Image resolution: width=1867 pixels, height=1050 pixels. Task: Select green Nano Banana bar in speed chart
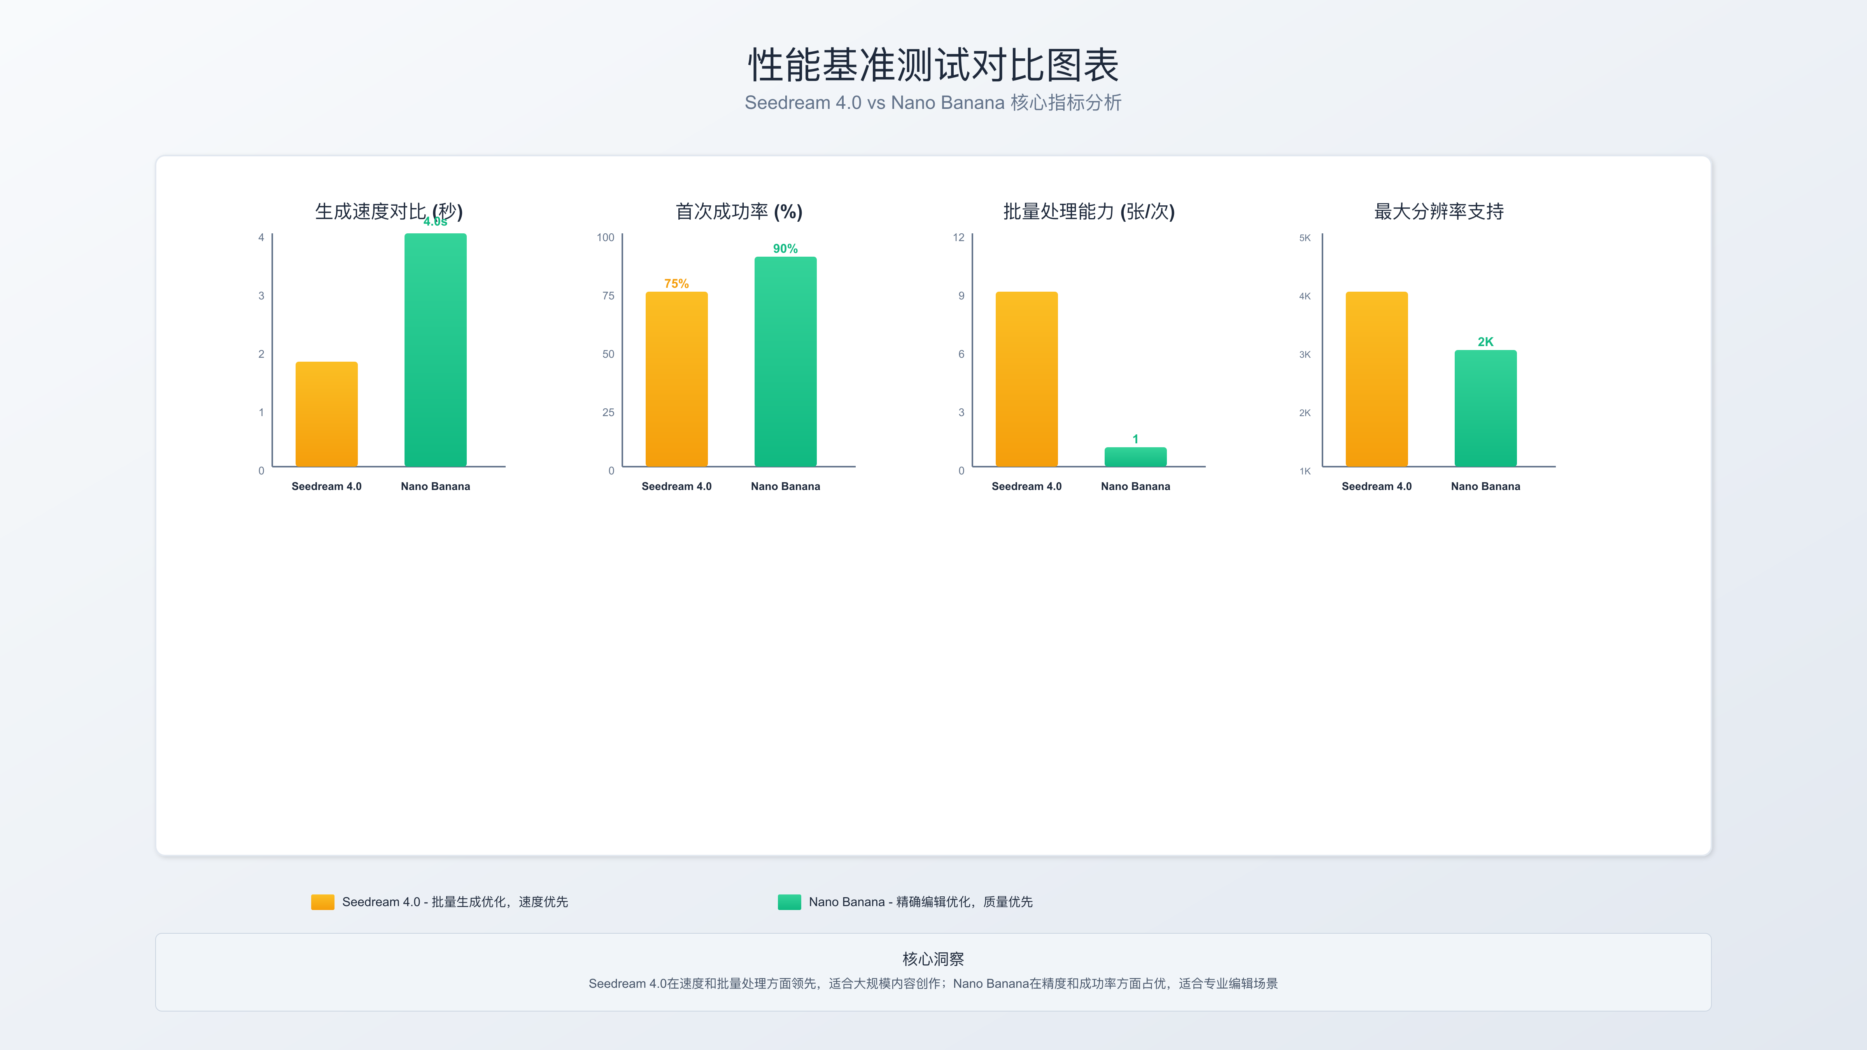tap(436, 350)
